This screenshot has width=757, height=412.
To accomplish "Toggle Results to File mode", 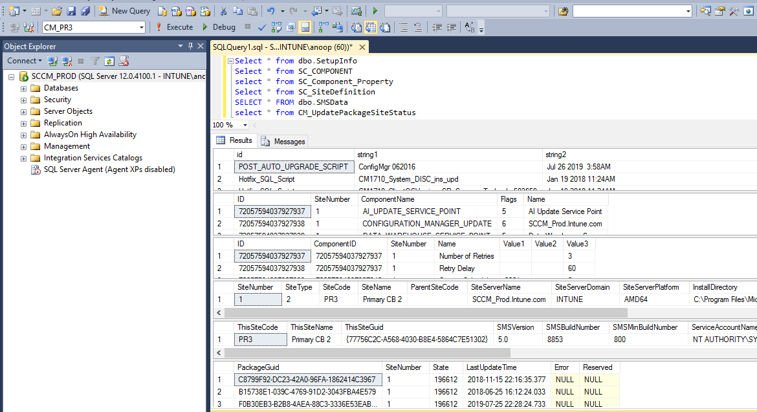I will [385, 28].
